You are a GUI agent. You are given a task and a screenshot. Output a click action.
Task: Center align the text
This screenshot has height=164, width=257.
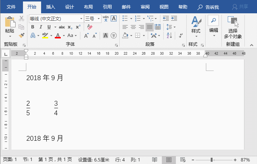pyautogui.click(x=133, y=27)
